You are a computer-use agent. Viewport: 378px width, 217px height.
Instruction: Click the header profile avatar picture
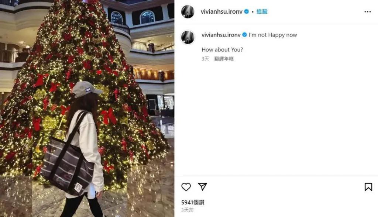[188, 11]
